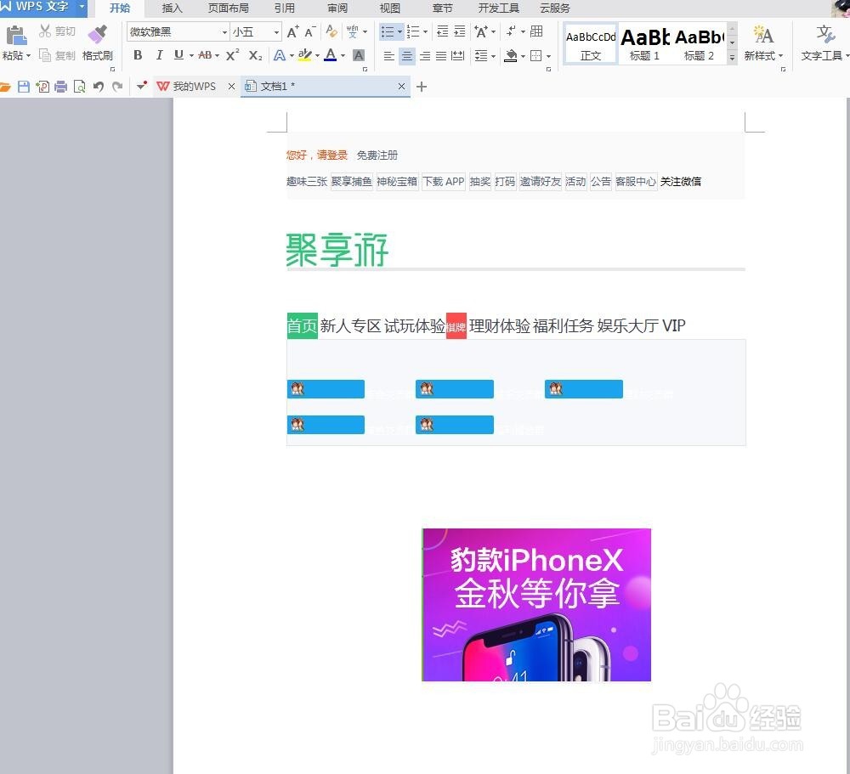Toggle align right paragraph
Screen dimensions: 850x774
[x=425, y=56]
